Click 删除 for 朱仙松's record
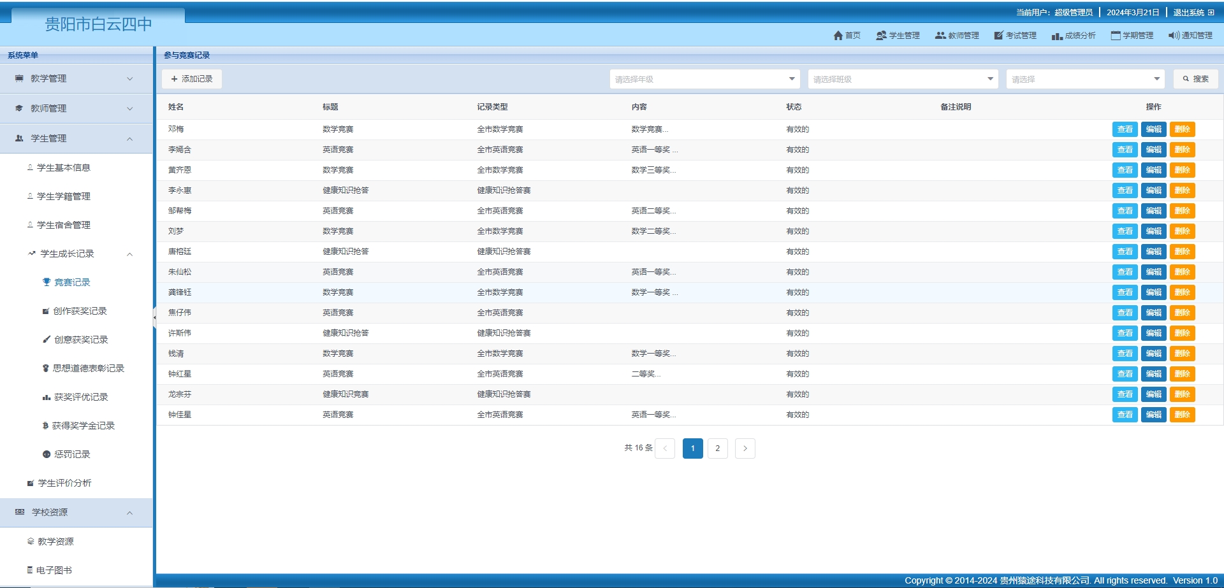The height and width of the screenshot is (588, 1224). click(x=1183, y=272)
